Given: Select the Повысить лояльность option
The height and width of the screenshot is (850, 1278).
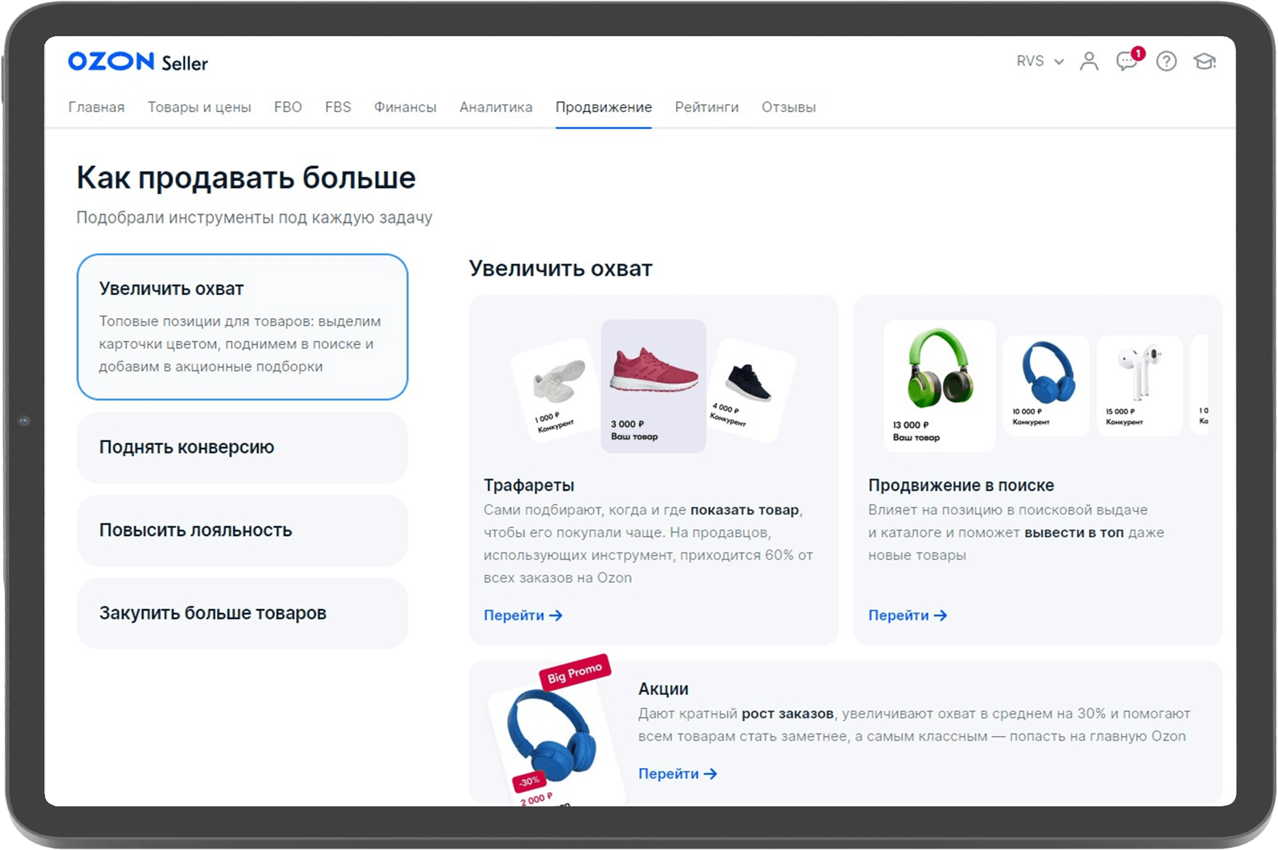Looking at the screenshot, I should tap(242, 530).
